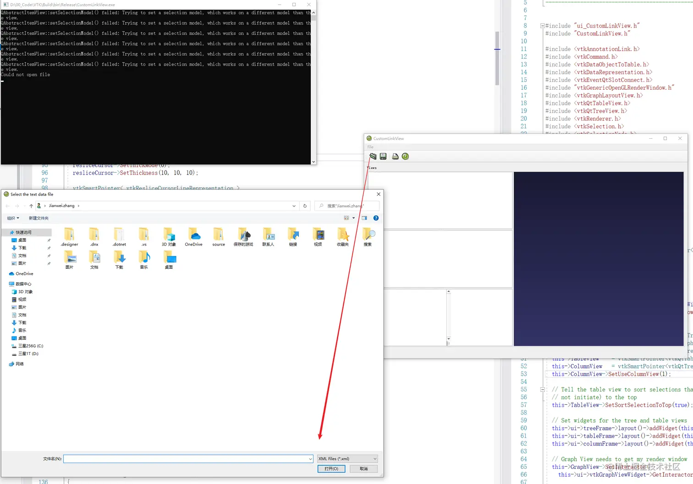Click refresh button in address bar
This screenshot has height=484, width=693.
305,206
